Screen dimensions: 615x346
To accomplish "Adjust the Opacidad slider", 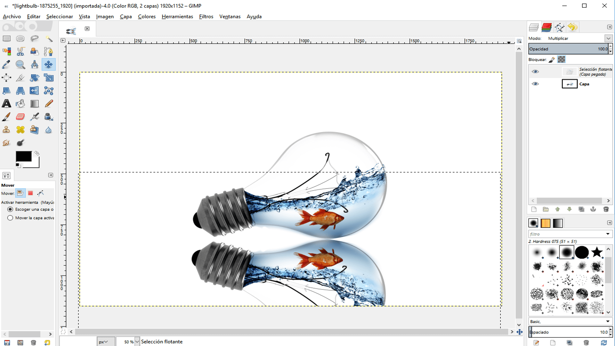I will click(x=568, y=49).
